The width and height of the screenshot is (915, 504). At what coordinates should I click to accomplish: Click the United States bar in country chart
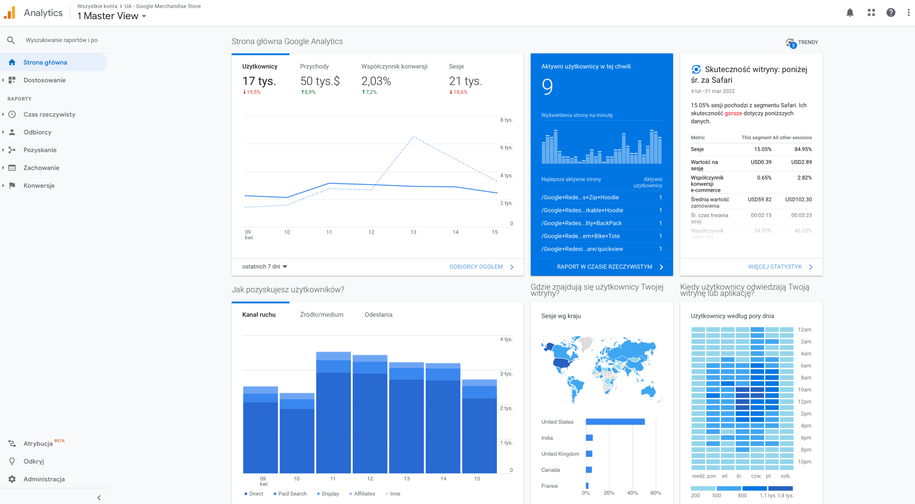coord(615,422)
